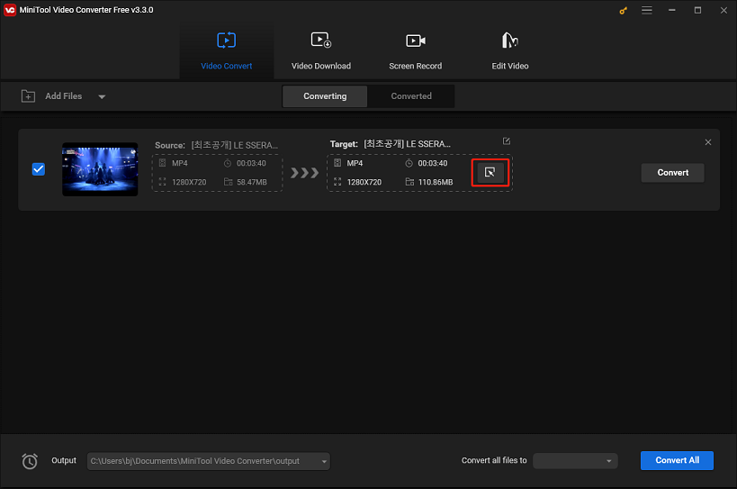Screen dimensions: 737x489
Task: Open the Video Convert tab
Action: [x=227, y=50]
